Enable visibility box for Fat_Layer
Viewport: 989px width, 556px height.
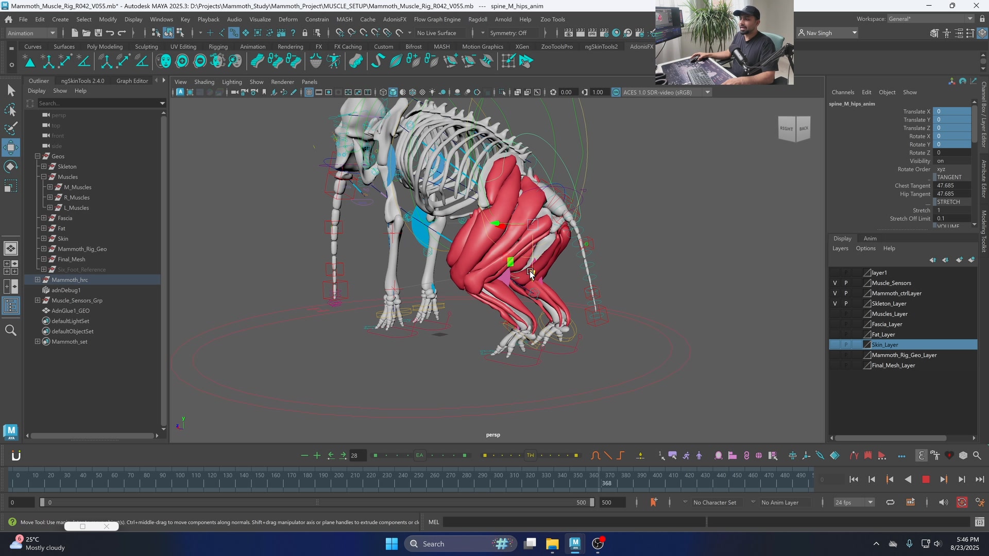click(835, 335)
